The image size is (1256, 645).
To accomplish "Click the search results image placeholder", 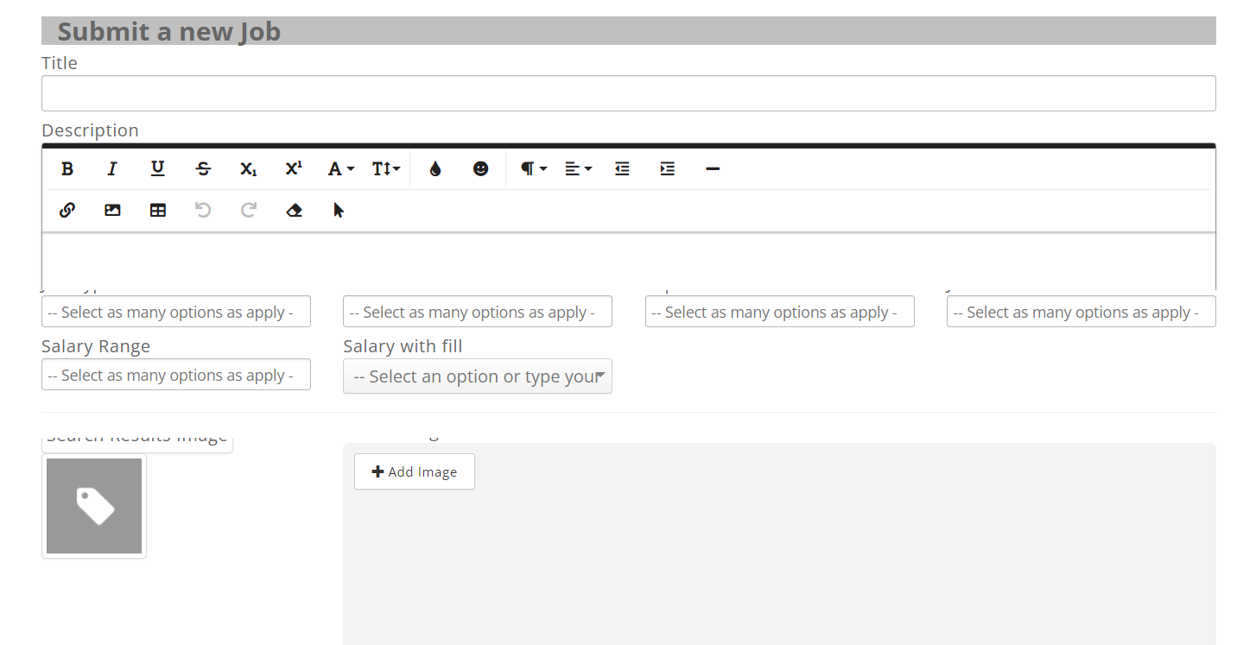I will pos(94,506).
